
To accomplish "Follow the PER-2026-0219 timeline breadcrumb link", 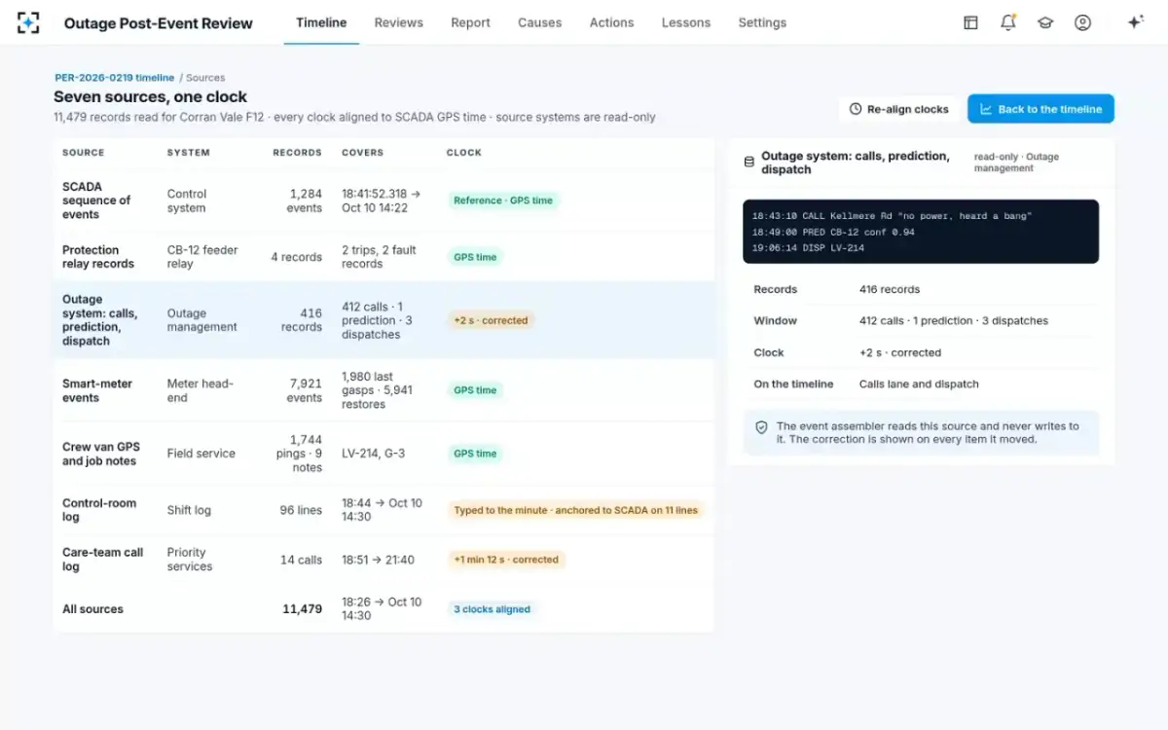I will click(x=115, y=78).
